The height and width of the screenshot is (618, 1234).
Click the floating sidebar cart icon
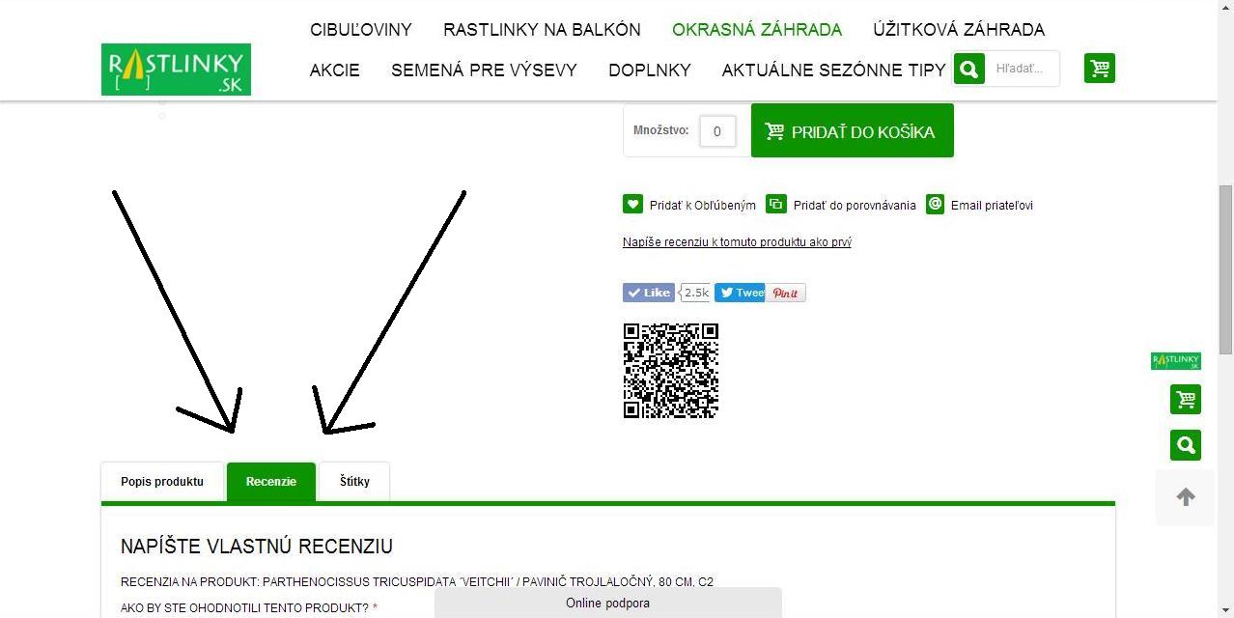1186,399
